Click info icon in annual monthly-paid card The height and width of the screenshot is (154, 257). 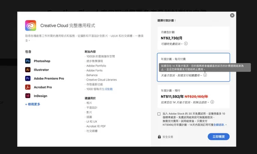(x=205, y=75)
